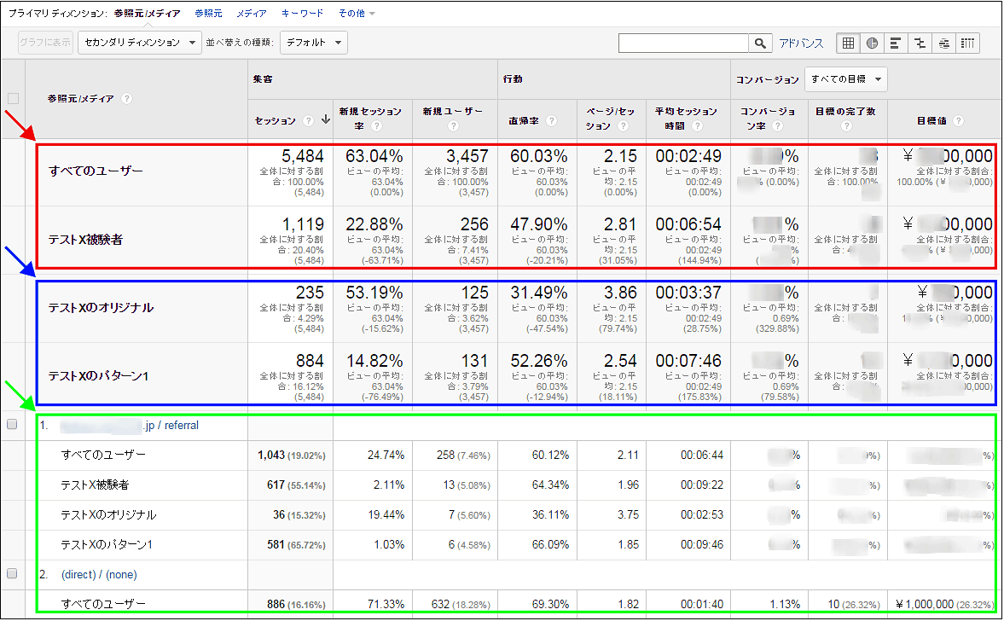Select the performance bar view icon
This screenshot has width=1004, height=621.
[896, 44]
